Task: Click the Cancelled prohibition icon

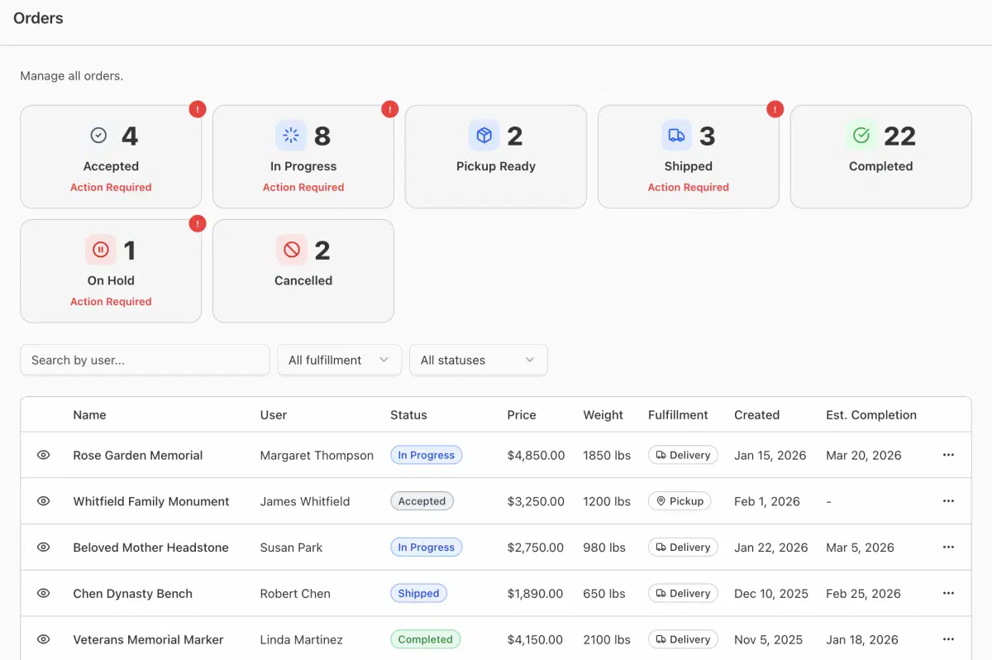Action: [x=292, y=249]
